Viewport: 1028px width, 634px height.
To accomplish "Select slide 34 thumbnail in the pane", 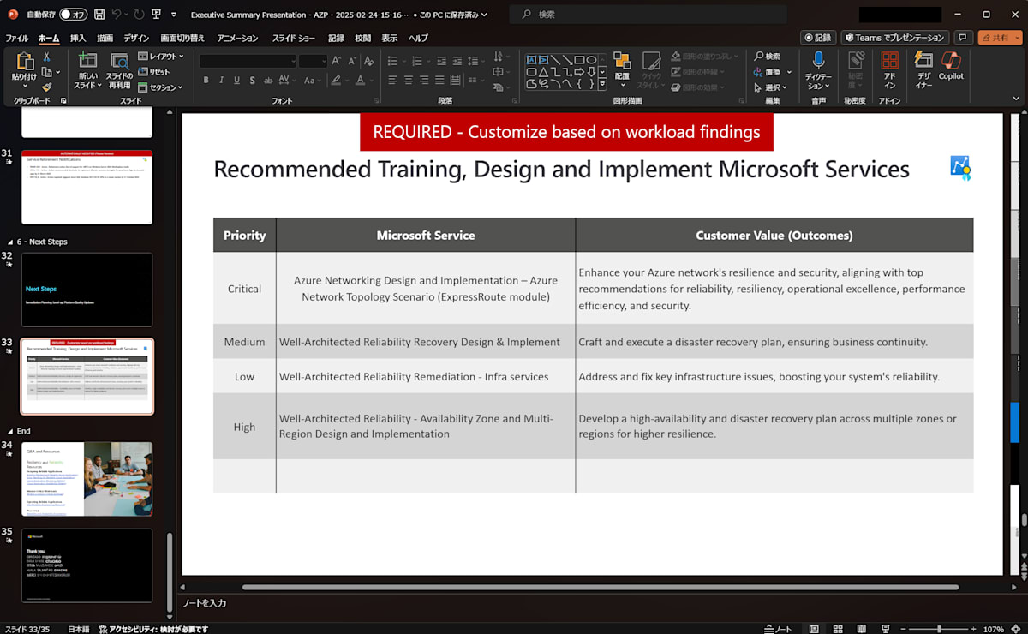I will 87,479.
